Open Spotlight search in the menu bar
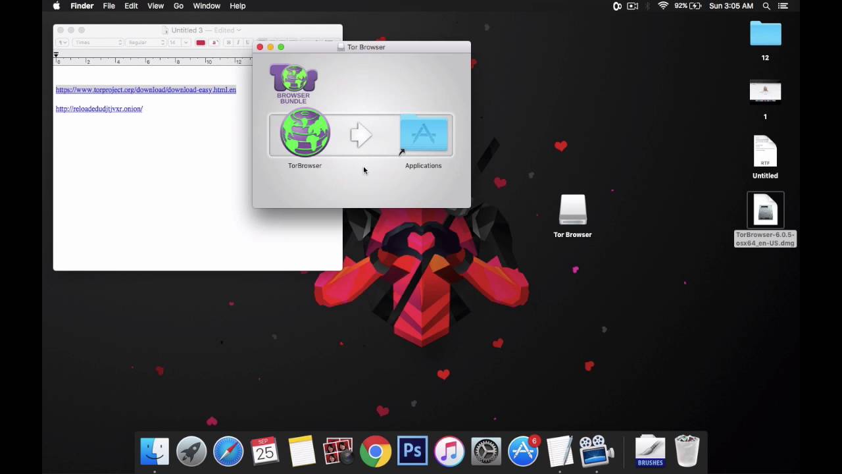Image resolution: width=842 pixels, height=474 pixels. click(766, 6)
